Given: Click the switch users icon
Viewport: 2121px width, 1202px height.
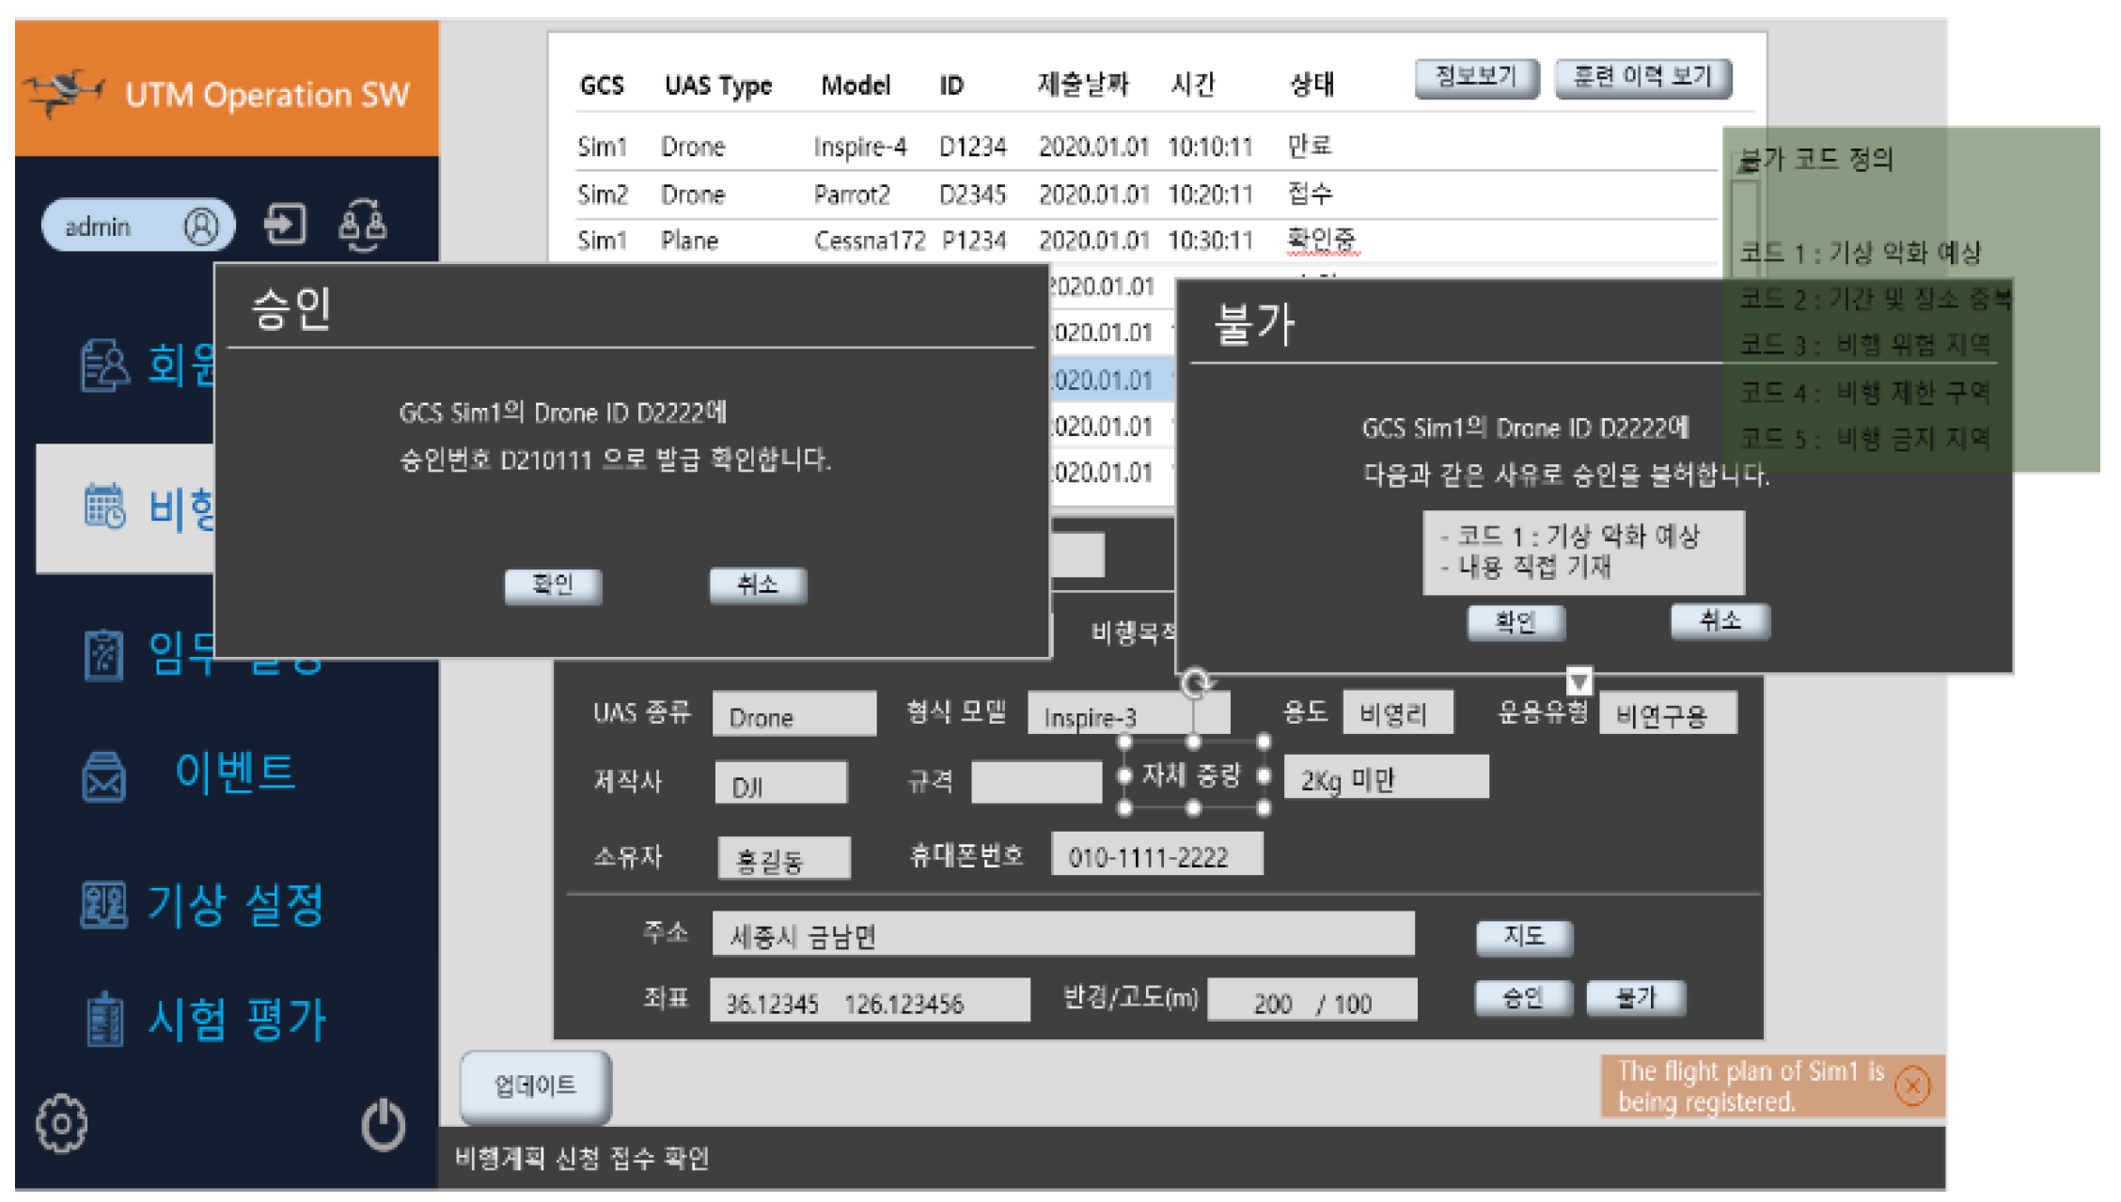Looking at the screenshot, I should (362, 226).
